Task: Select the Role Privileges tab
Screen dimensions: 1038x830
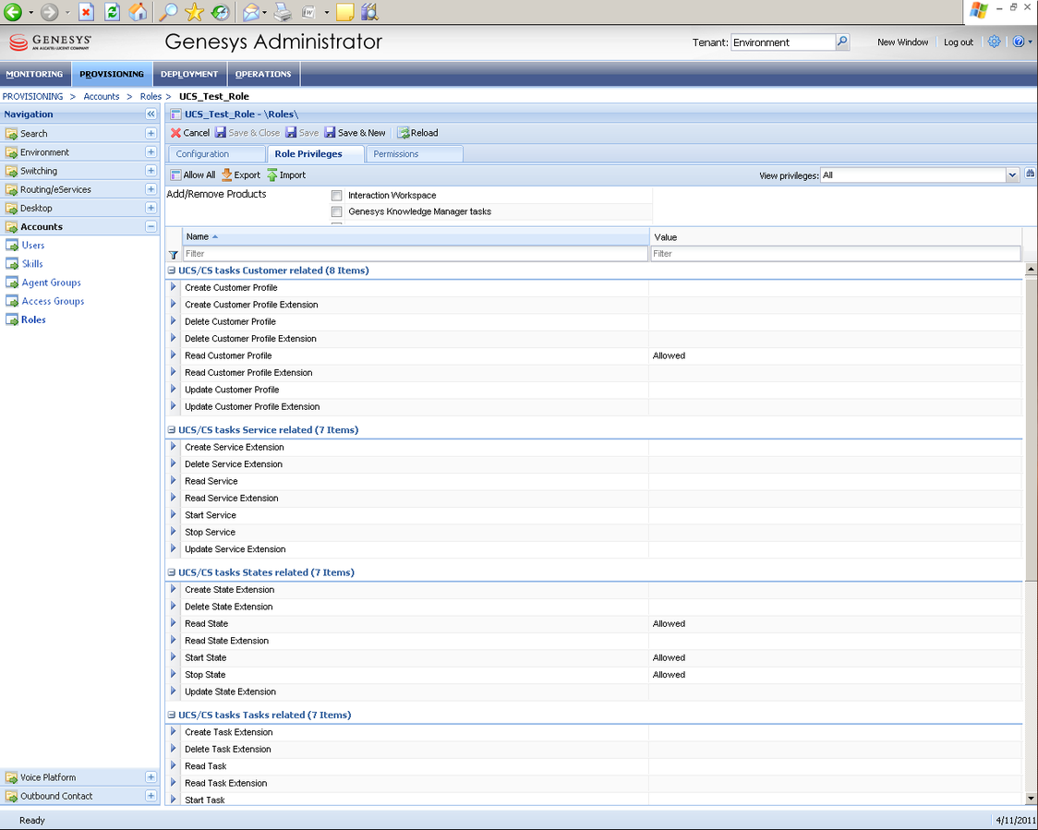Action: click(315, 153)
